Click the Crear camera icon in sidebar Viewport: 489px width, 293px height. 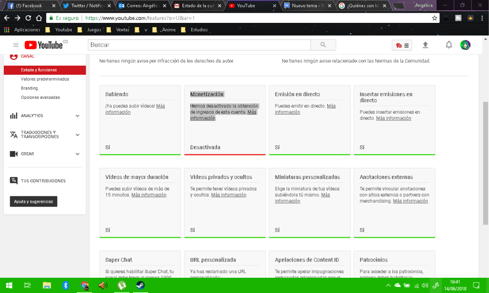click(14, 154)
